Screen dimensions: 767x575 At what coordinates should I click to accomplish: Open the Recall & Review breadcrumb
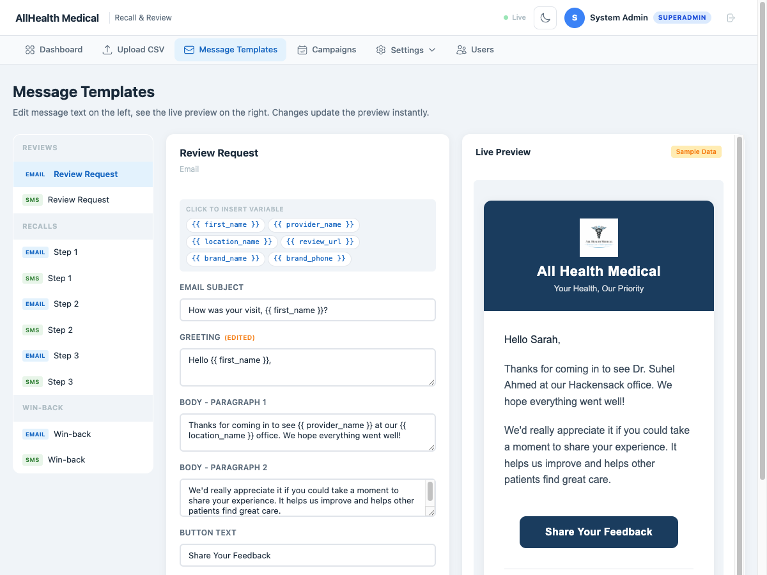[x=143, y=17]
